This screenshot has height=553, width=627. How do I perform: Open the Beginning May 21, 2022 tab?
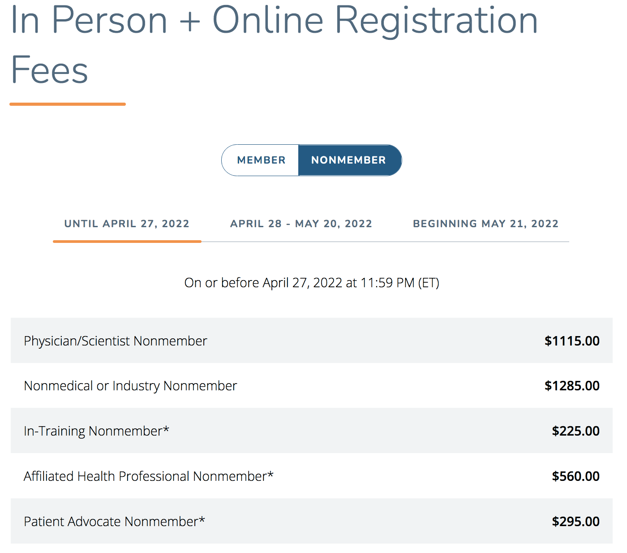click(485, 224)
